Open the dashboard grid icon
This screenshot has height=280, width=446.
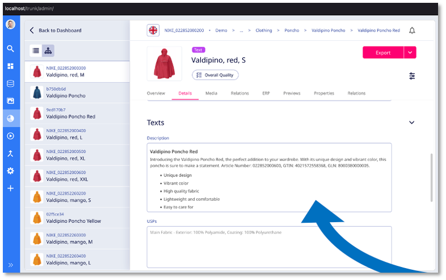click(x=11, y=66)
